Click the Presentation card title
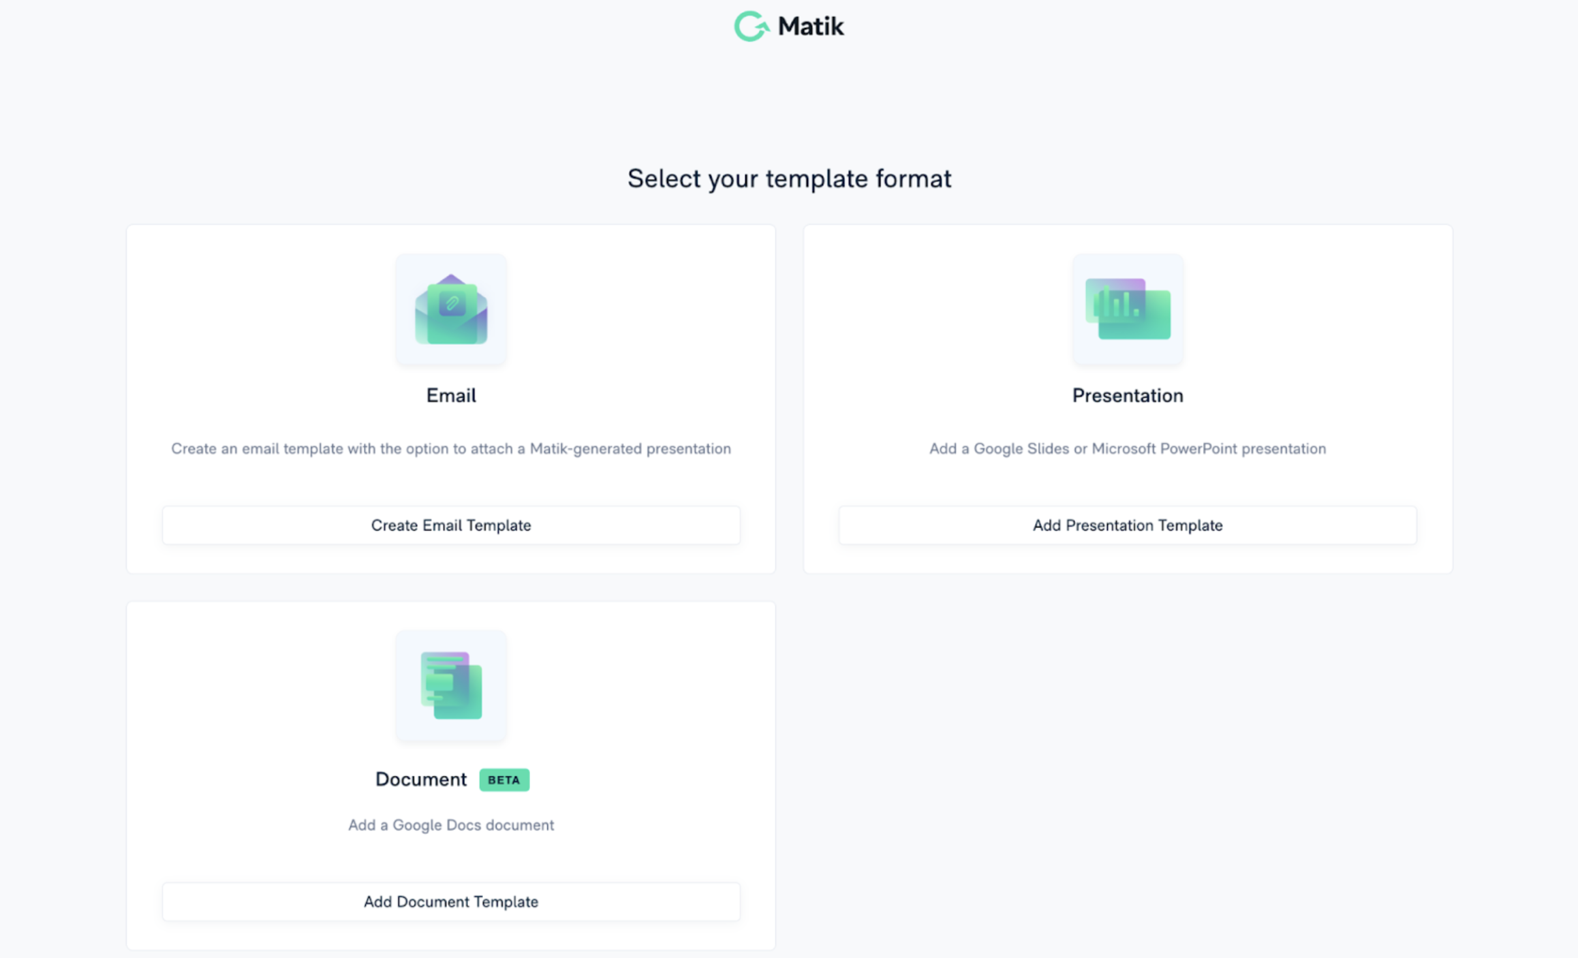The image size is (1578, 958). coord(1128,395)
